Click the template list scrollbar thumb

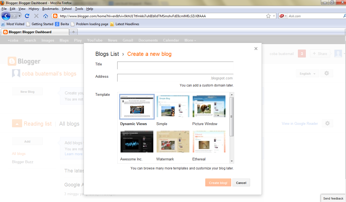232,117
